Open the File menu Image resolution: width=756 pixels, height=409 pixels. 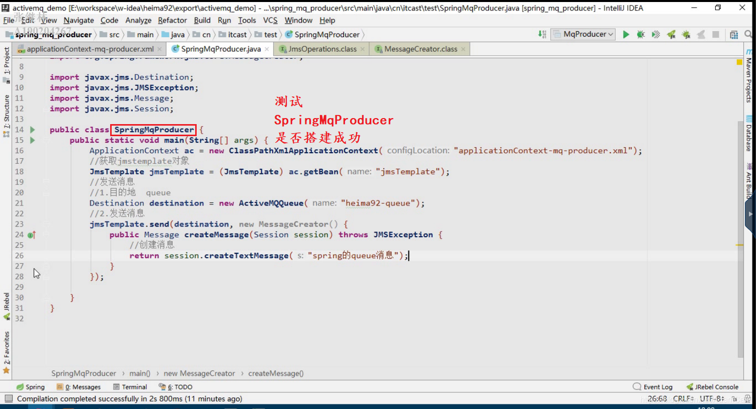(9, 20)
